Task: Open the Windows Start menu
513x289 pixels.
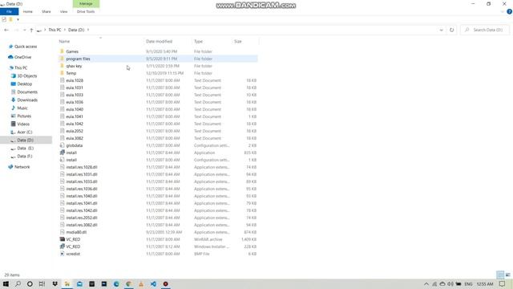Action: [6, 283]
